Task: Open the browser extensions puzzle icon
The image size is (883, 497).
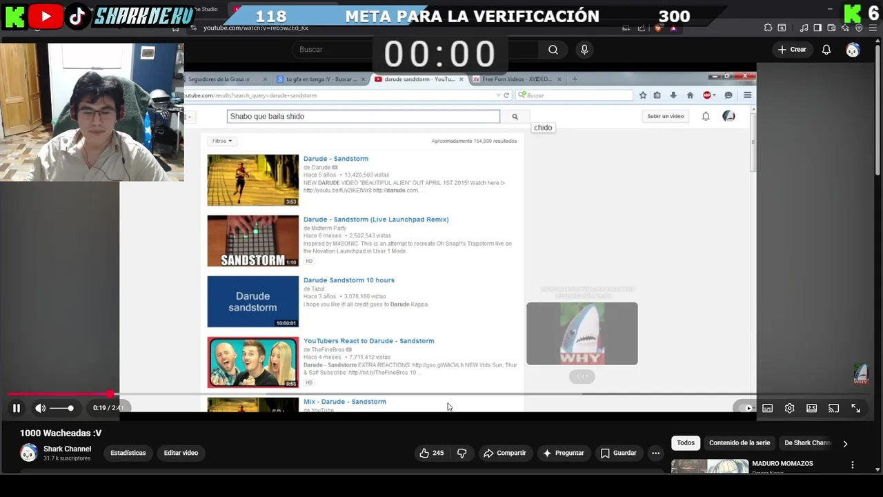Action: (768, 28)
